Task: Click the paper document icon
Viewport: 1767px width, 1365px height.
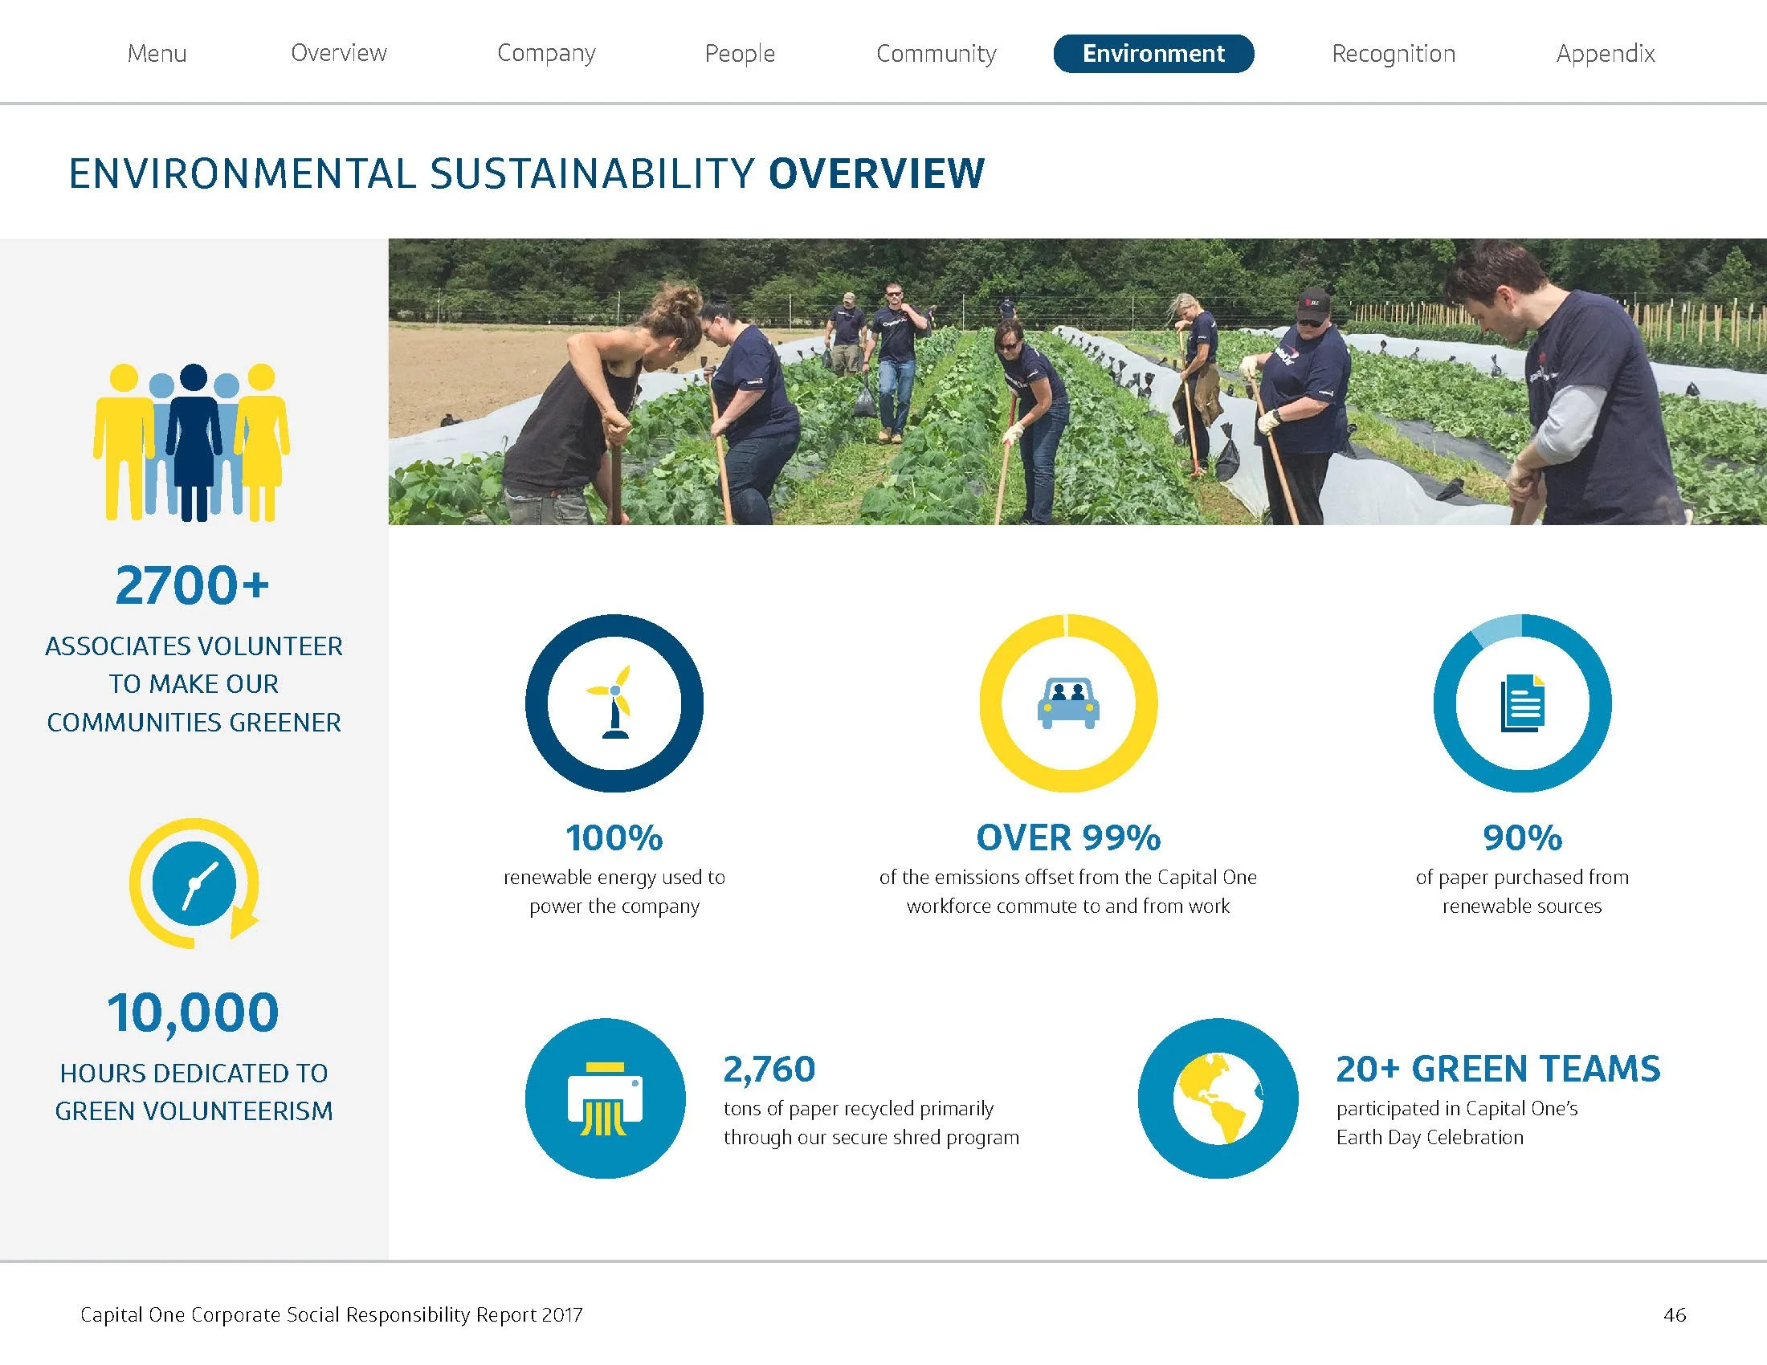Action: [x=1522, y=703]
